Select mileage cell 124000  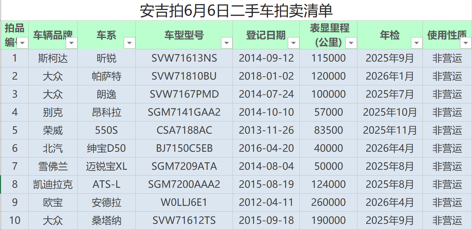pyautogui.click(x=328, y=184)
